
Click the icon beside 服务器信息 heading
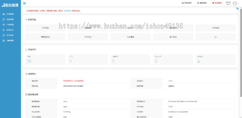26,94
